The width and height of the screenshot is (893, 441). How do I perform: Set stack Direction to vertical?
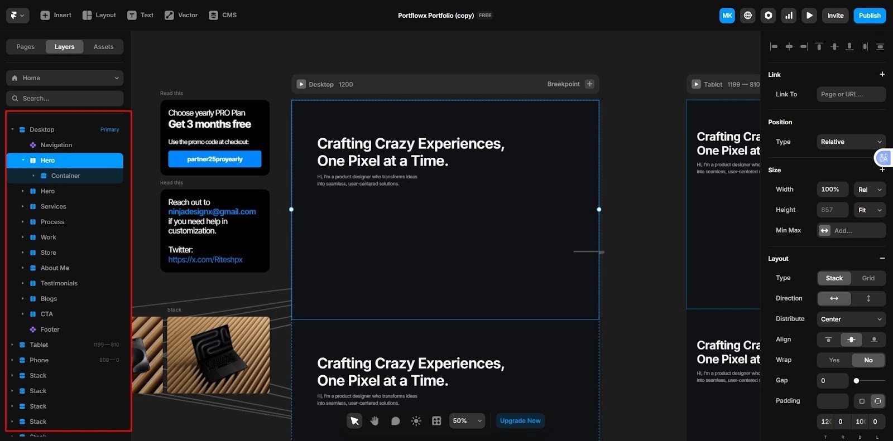pyautogui.click(x=868, y=299)
